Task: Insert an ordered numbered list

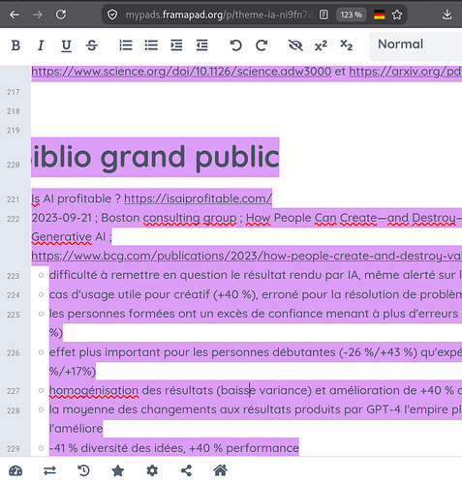Action: [126, 45]
